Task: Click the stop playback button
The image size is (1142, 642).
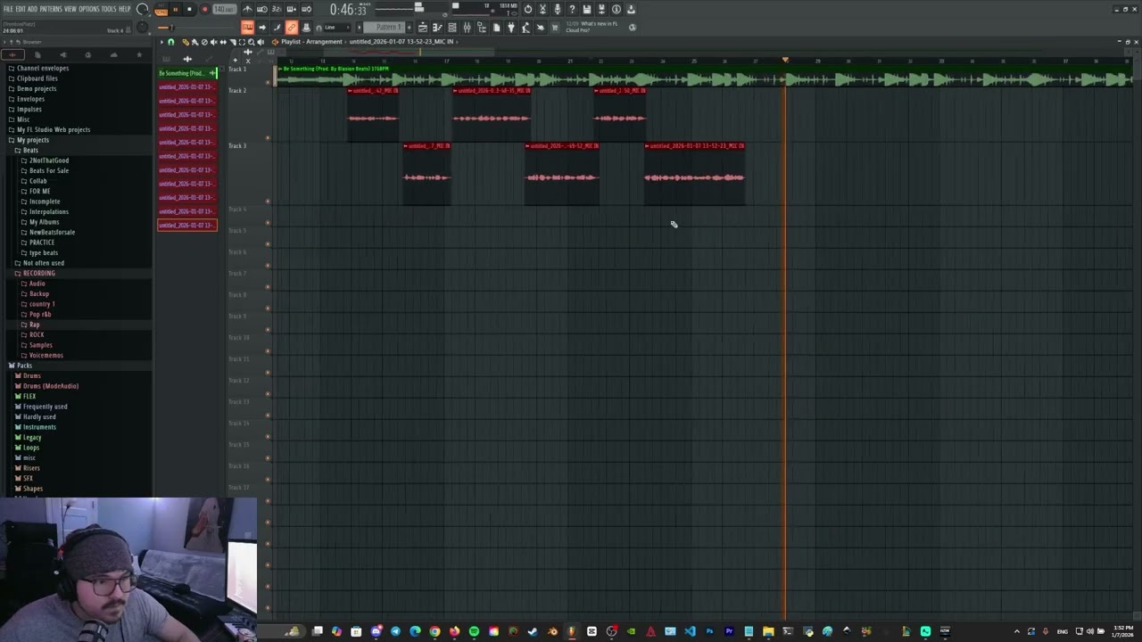Action: pyautogui.click(x=189, y=9)
